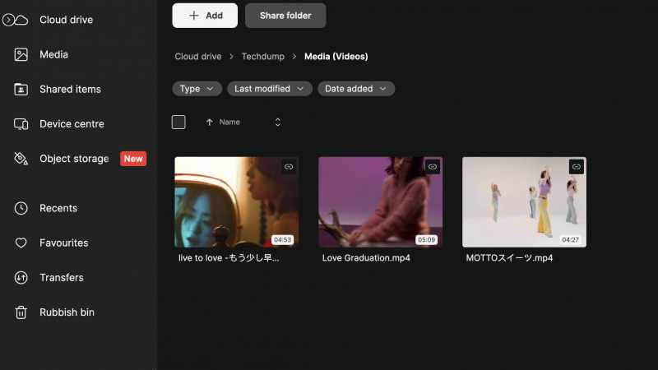The width and height of the screenshot is (658, 370).
Task: Open Media section via its image icon
Action: point(21,54)
